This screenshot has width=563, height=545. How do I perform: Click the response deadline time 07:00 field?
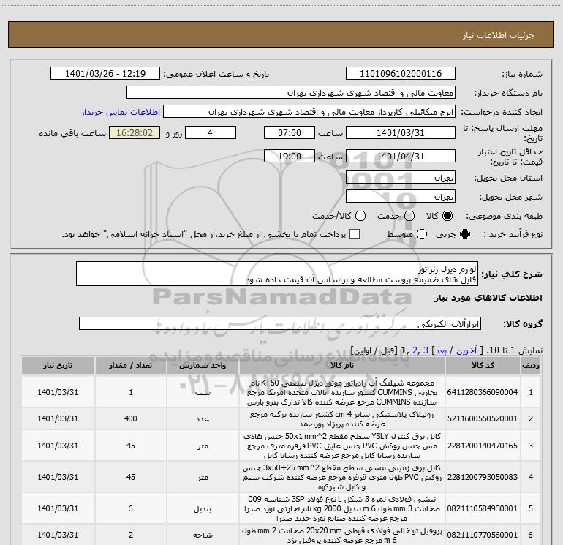point(290,132)
